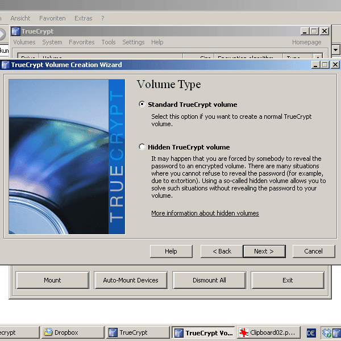Open the Settings menu in TrueCrypt
This screenshot has height=341, width=341.
(x=134, y=42)
